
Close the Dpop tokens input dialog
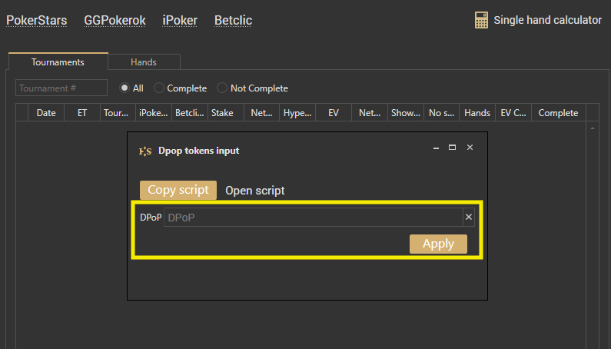tap(470, 148)
